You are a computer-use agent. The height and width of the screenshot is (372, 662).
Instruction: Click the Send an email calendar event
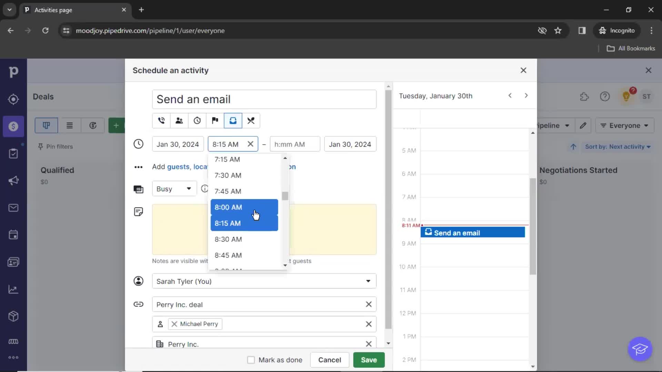[473, 232]
